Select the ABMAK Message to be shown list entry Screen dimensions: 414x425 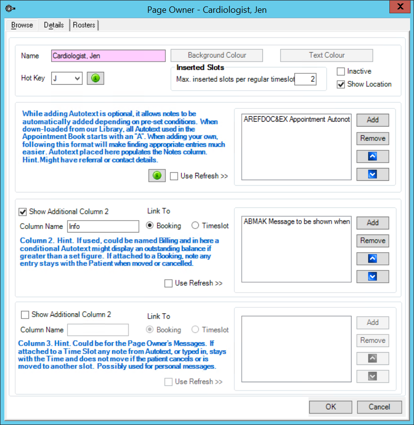(296, 222)
